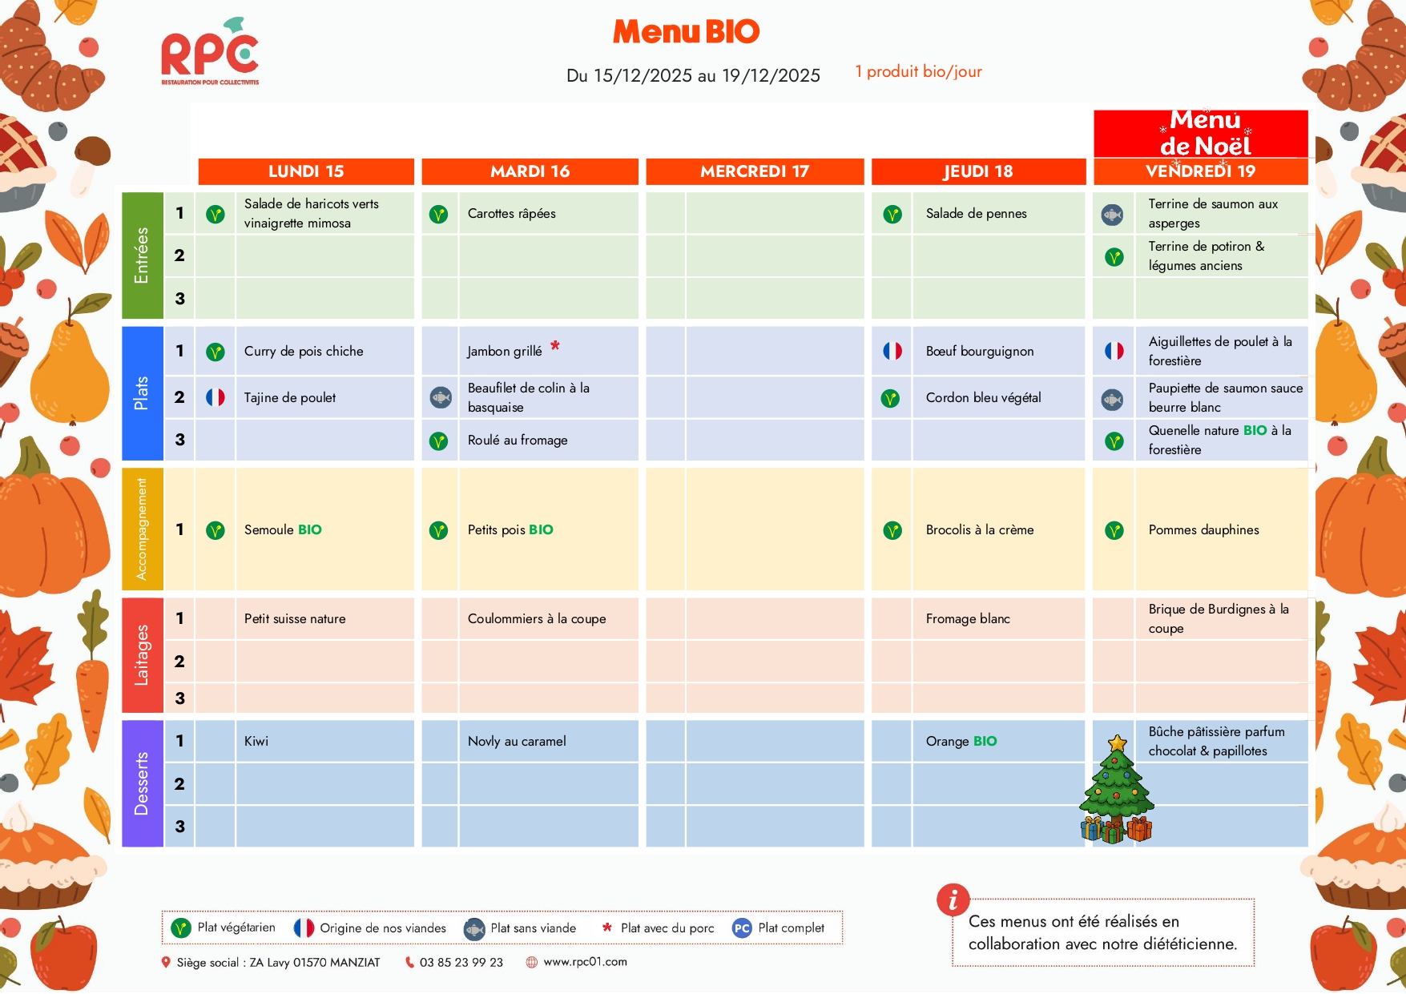Viewport: 1406px width, 994px height.
Task: Select the LUNDI 15 column header
Action: pyautogui.click(x=306, y=171)
